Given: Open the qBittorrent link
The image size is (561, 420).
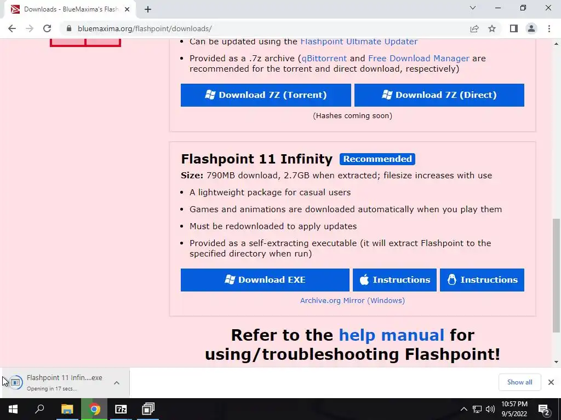Looking at the screenshot, I should (324, 58).
